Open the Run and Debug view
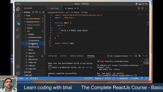Image resolution: width=163 pixels, height=92 pixels. pos(18,30)
